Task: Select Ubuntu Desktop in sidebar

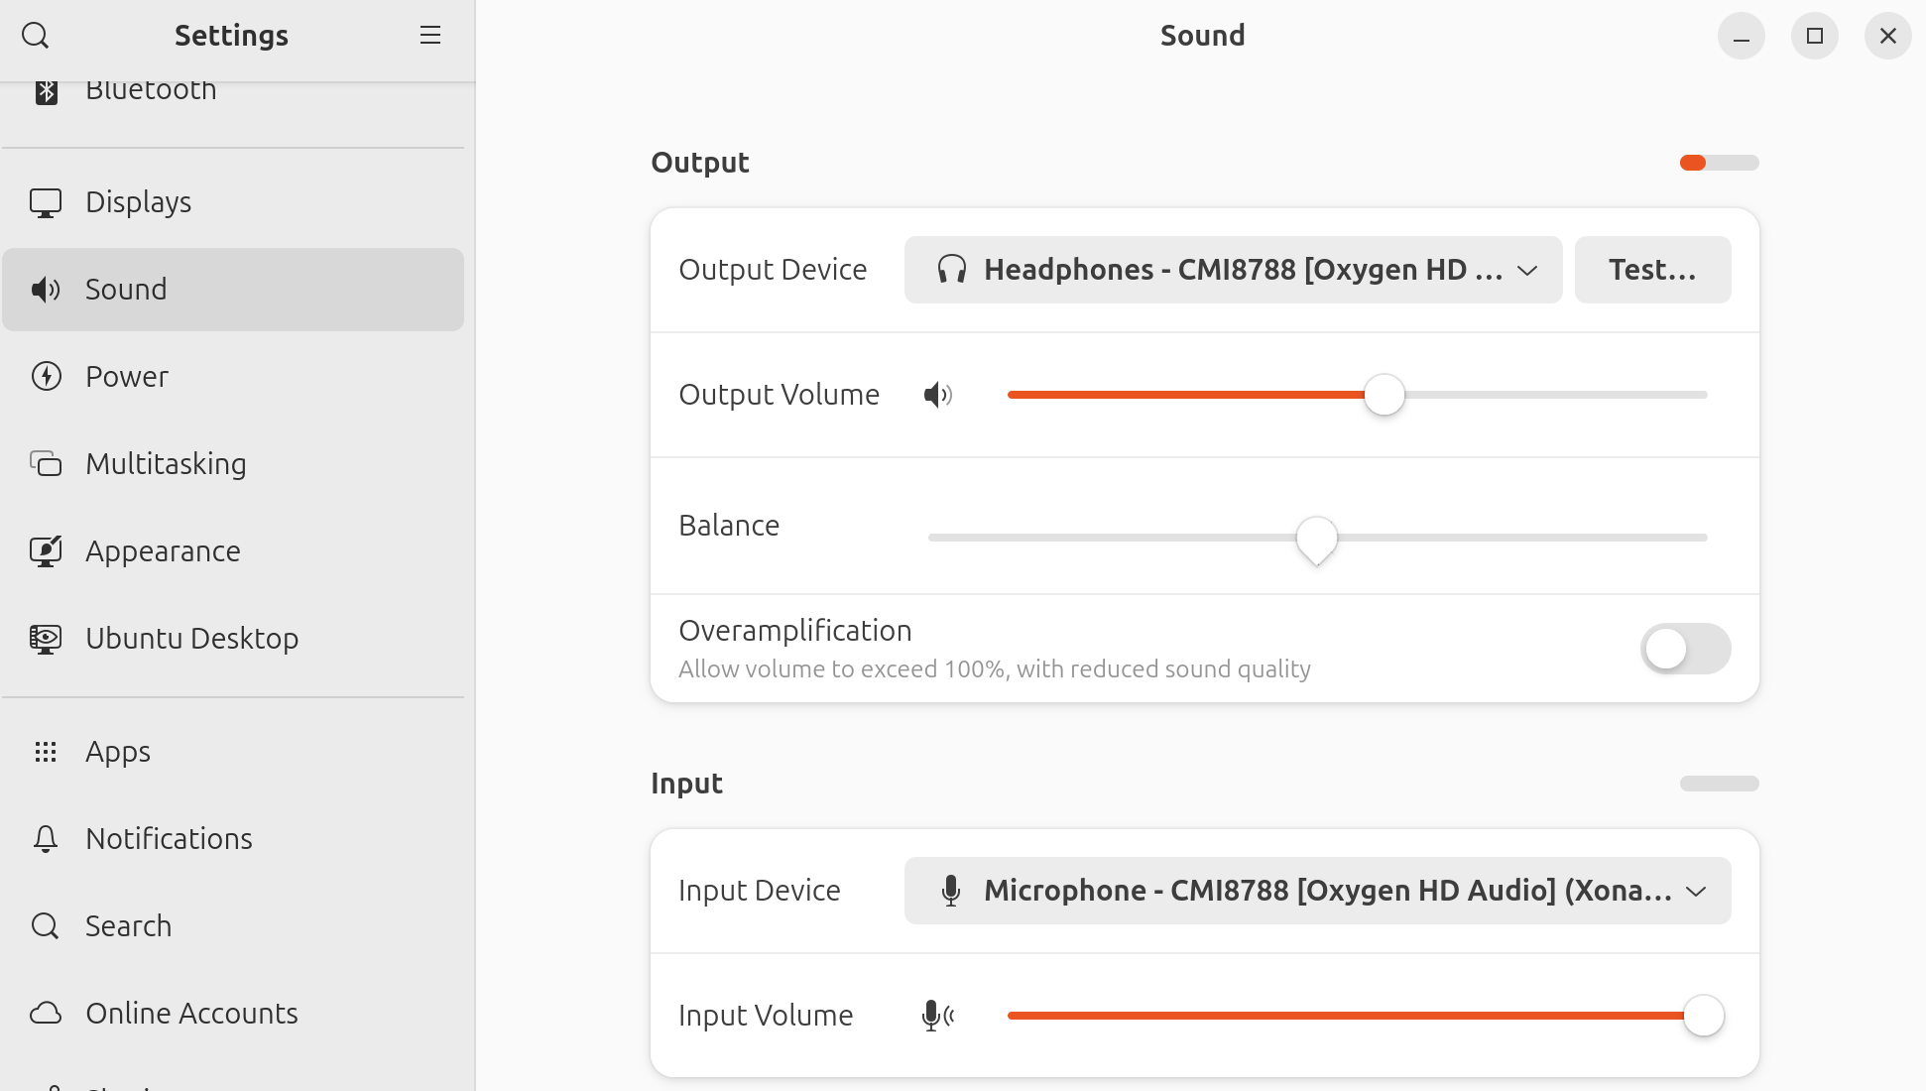Action: pos(191,639)
